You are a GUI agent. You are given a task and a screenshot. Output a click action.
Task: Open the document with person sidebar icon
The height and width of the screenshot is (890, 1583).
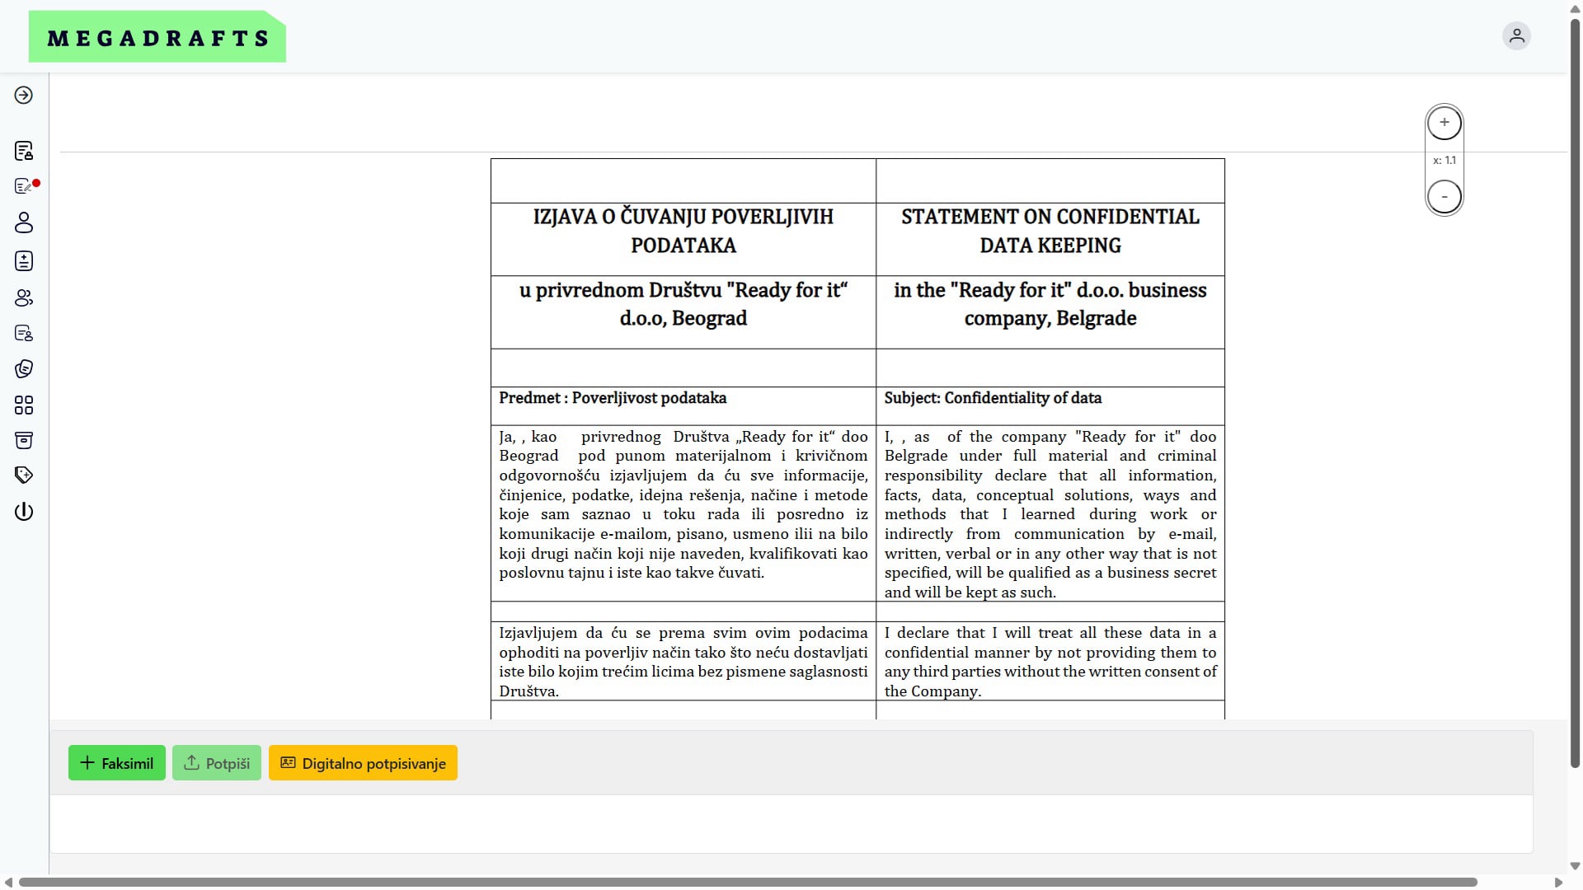[x=24, y=333]
